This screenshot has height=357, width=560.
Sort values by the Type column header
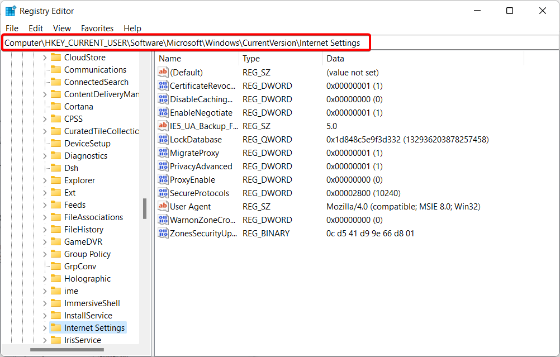[x=281, y=59]
